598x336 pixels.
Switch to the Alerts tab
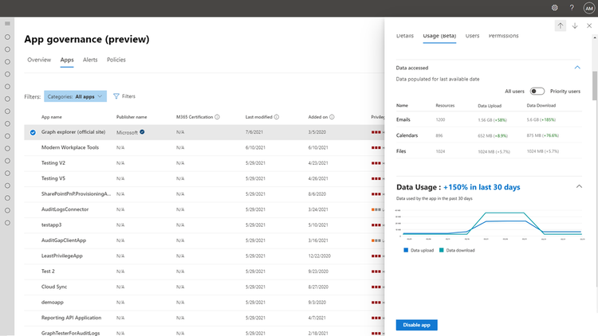pos(90,60)
